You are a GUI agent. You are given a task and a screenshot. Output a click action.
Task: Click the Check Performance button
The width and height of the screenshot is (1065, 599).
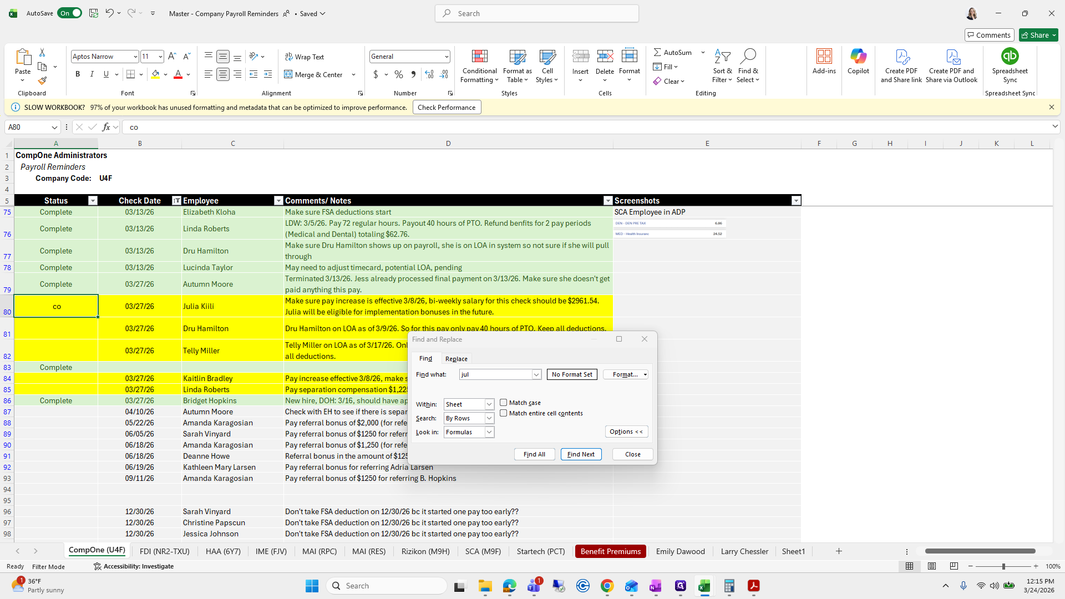click(x=447, y=108)
